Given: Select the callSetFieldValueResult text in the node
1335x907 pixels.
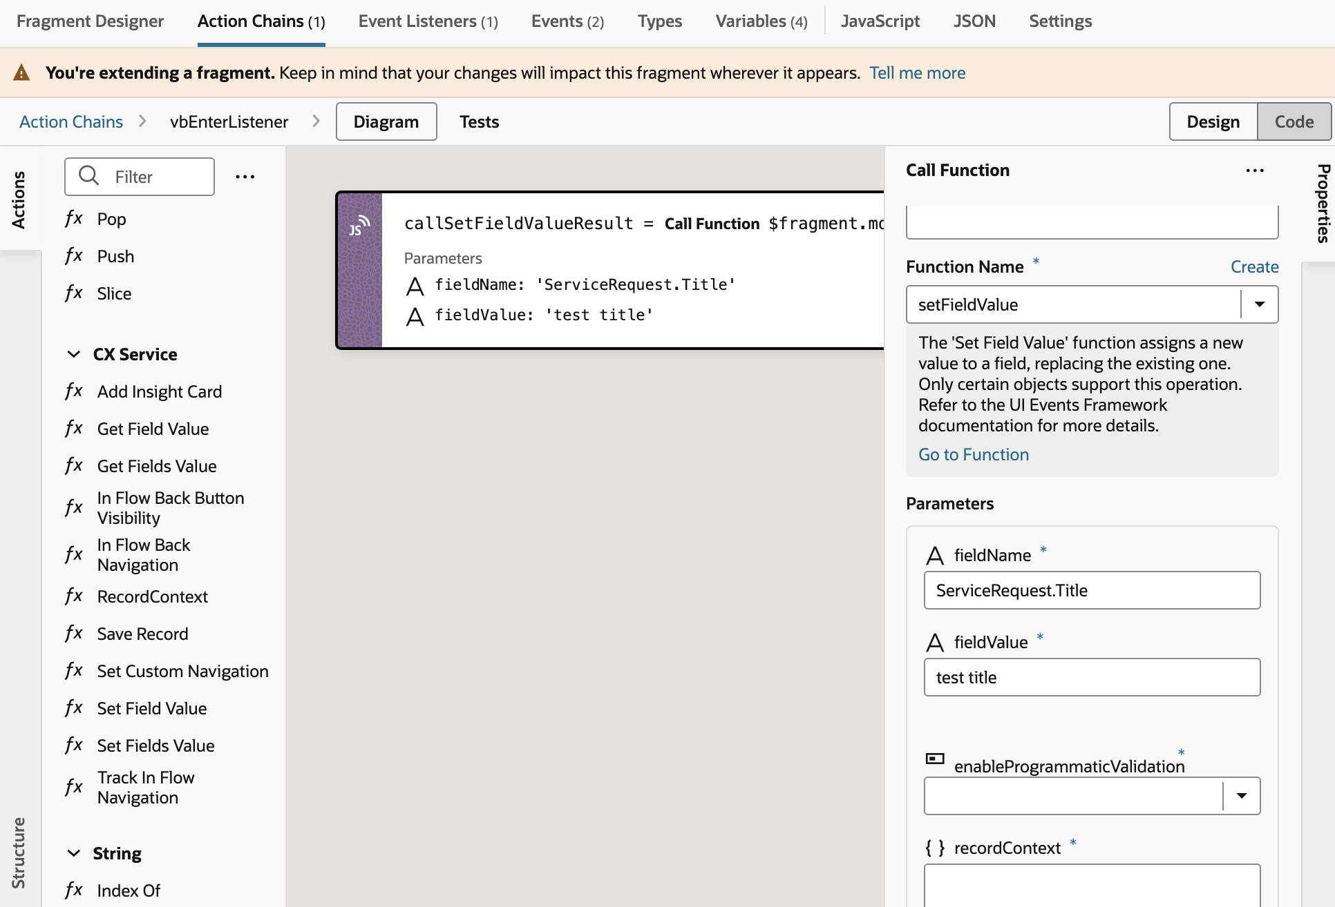Looking at the screenshot, I should (519, 224).
